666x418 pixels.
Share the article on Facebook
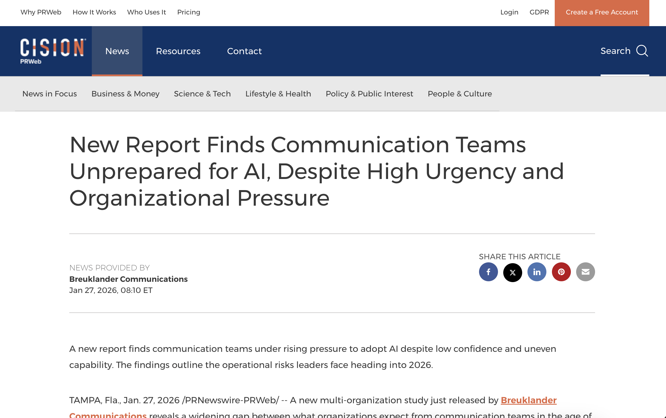pyautogui.click(x=488, y=272)
